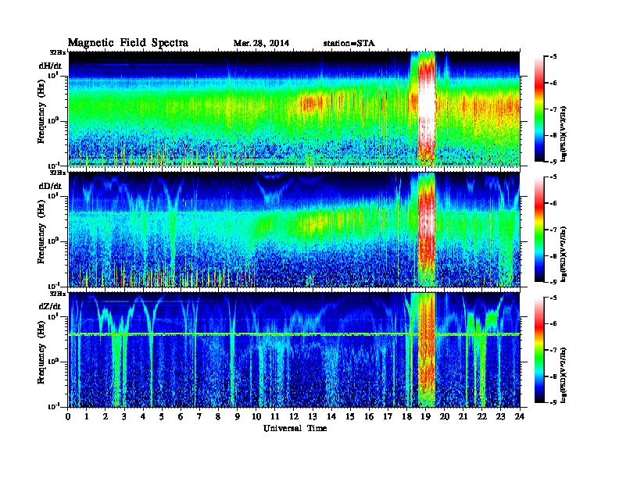The image size is (619, 478).
Task: Click the hour 24 tick label
Action: point(520,416)
